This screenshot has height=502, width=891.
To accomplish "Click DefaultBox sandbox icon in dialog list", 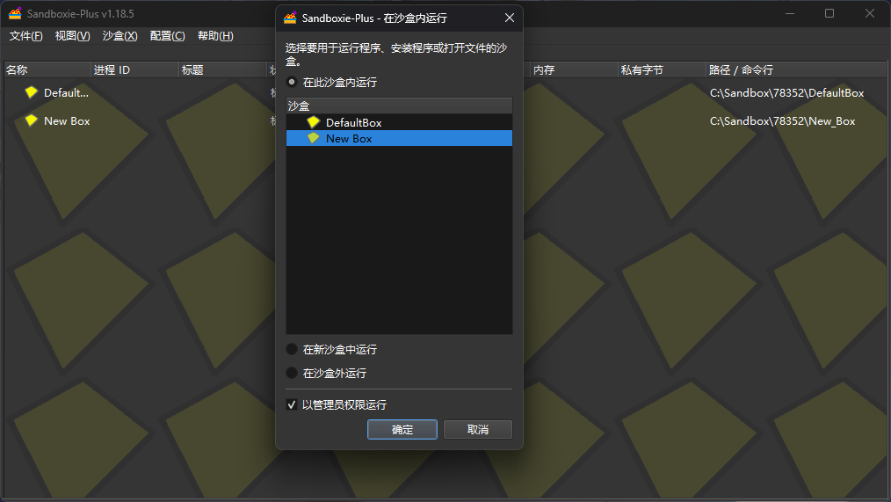I will 313,122.
